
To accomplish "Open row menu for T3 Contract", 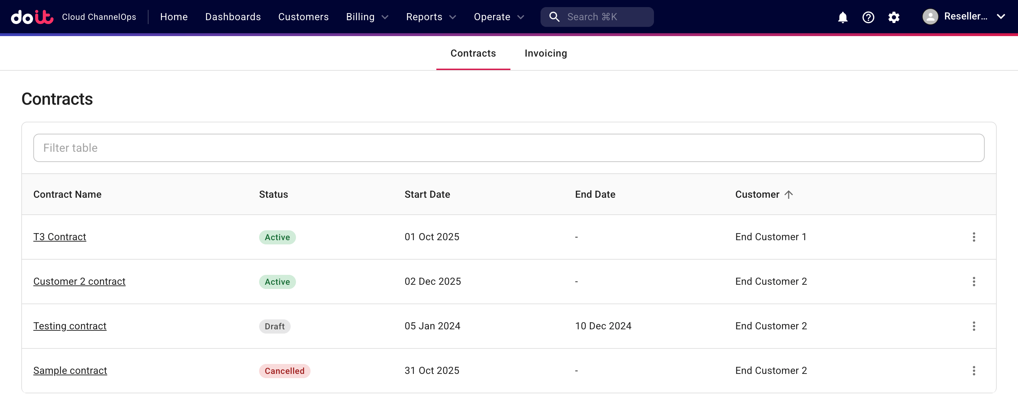I will coord(974,237).
